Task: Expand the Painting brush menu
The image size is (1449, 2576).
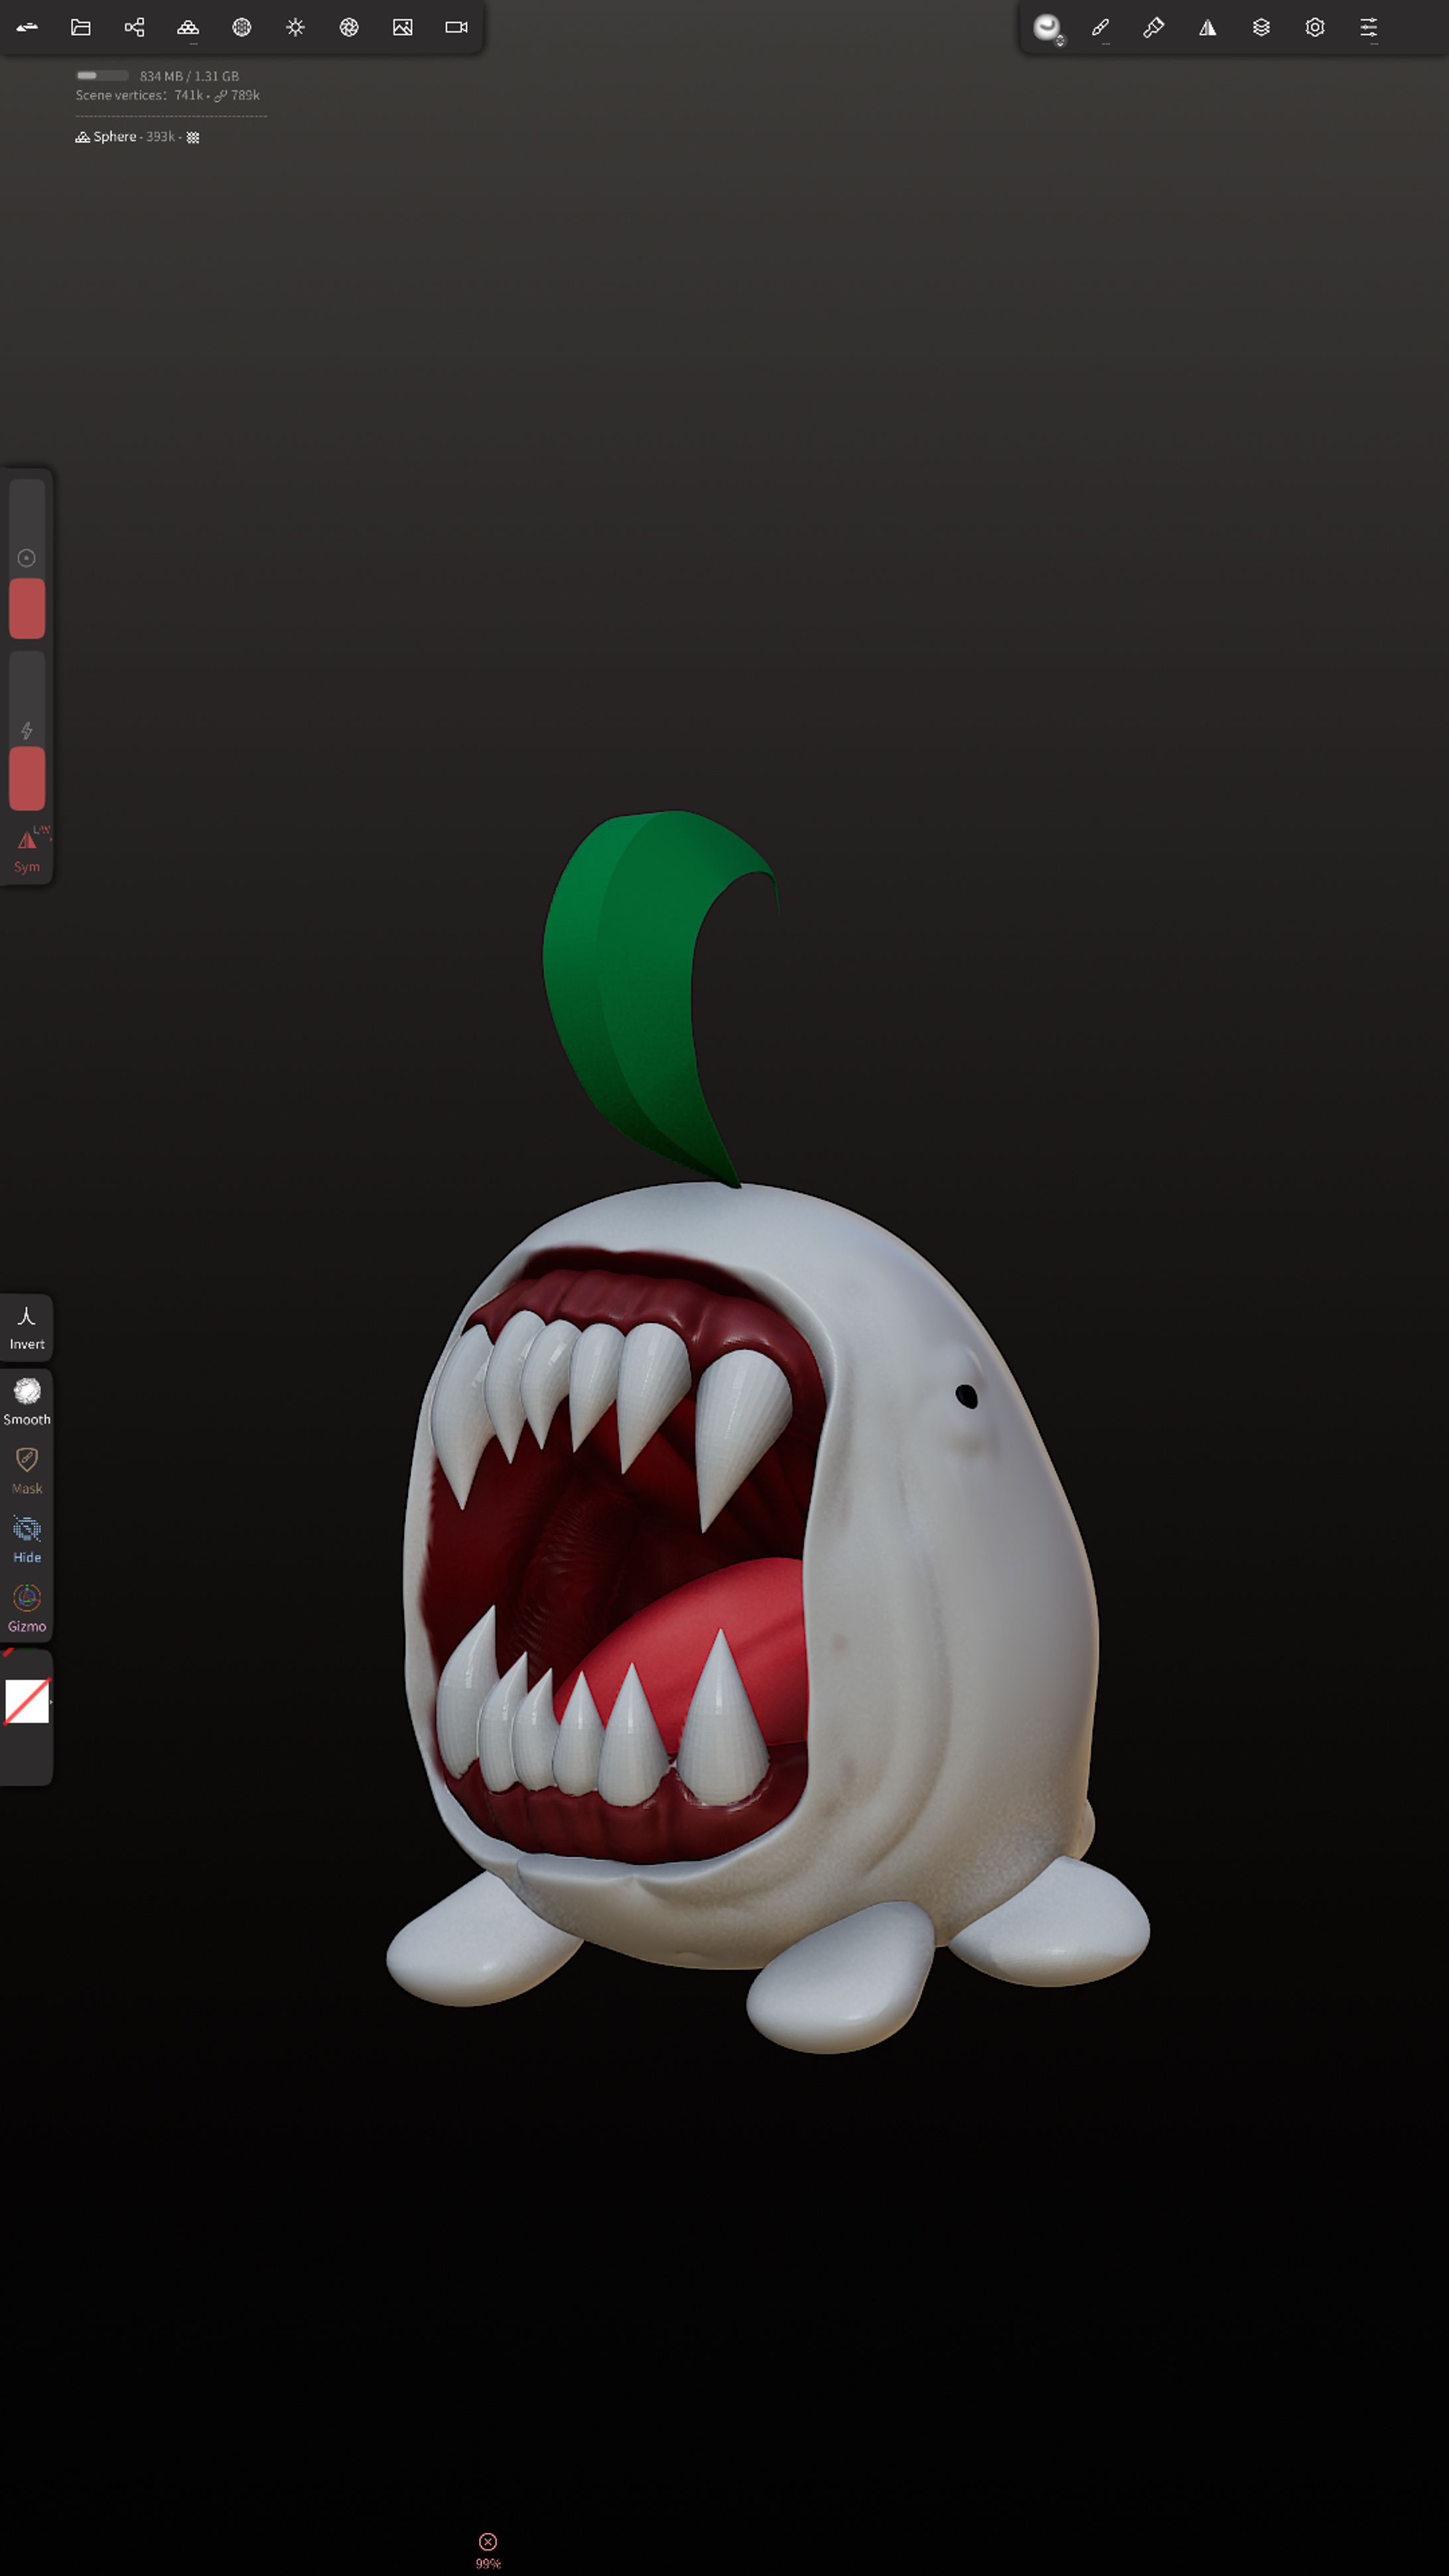Action: [1154, 27]
